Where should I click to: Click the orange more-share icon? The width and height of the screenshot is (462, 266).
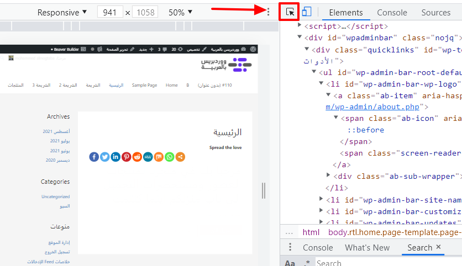[x=180, y=157]
